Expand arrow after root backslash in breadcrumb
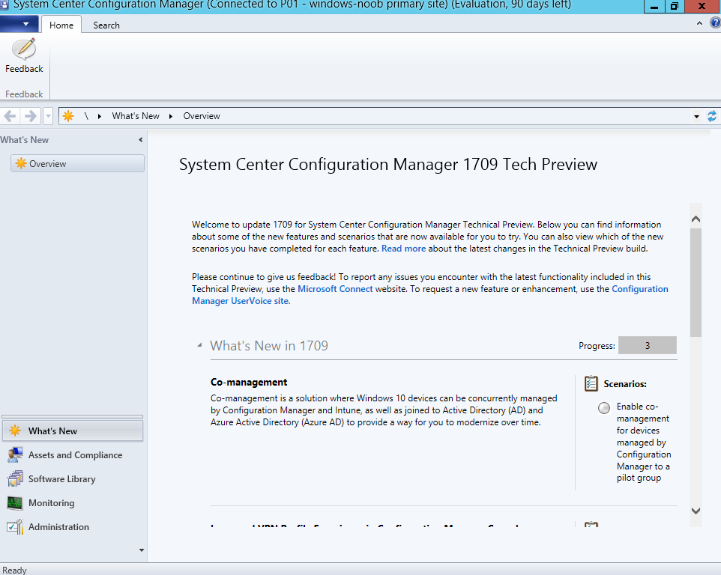Screen dimensions: 721x575 pos(99,116)
